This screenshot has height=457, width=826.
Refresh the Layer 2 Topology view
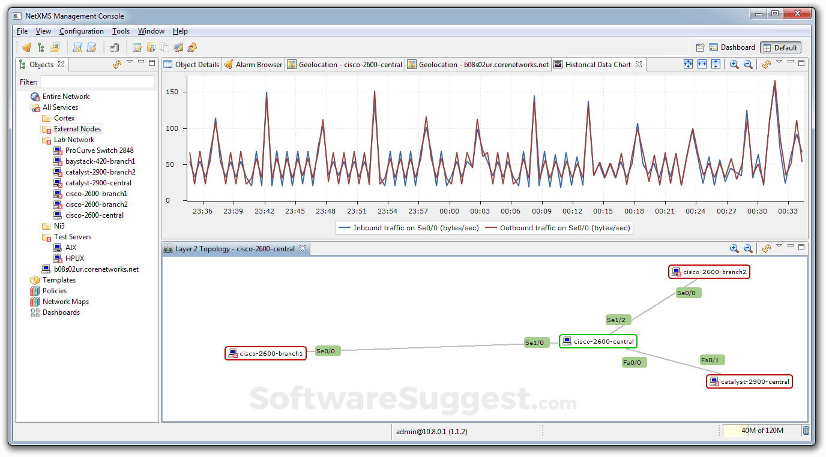(x=766, y=248)
